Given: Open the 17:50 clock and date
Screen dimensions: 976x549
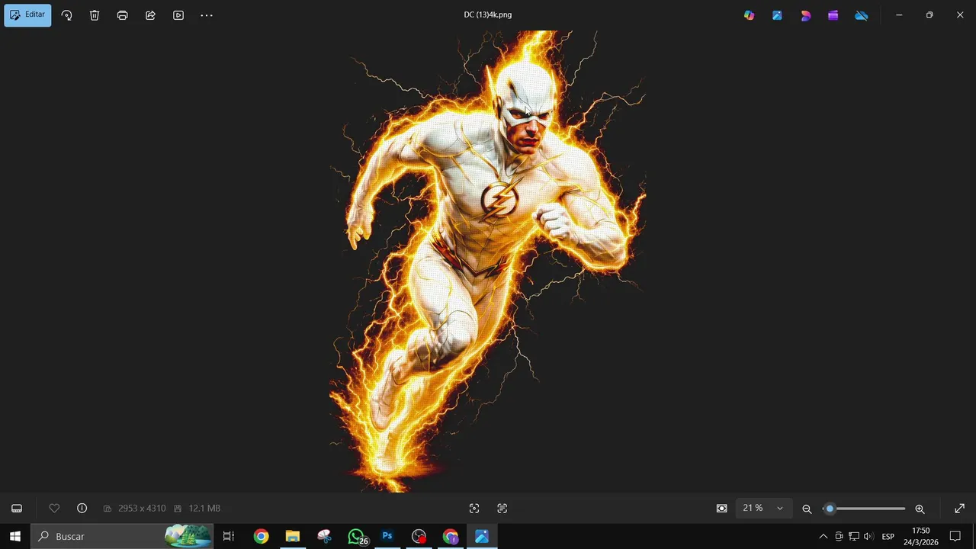Looking at the screenshot, I should point(921,537).
